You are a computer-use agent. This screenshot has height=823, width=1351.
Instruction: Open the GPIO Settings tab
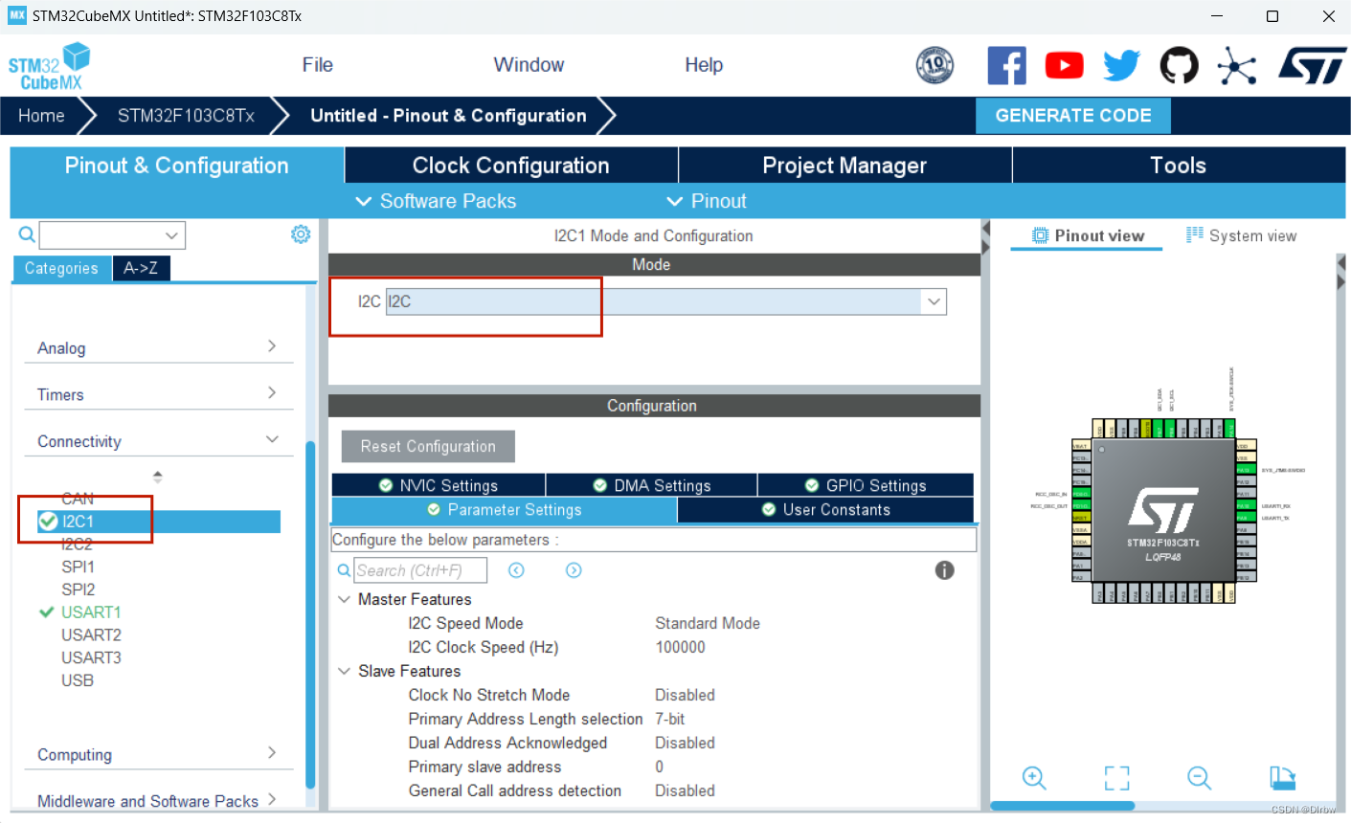[x=866, y=485]
